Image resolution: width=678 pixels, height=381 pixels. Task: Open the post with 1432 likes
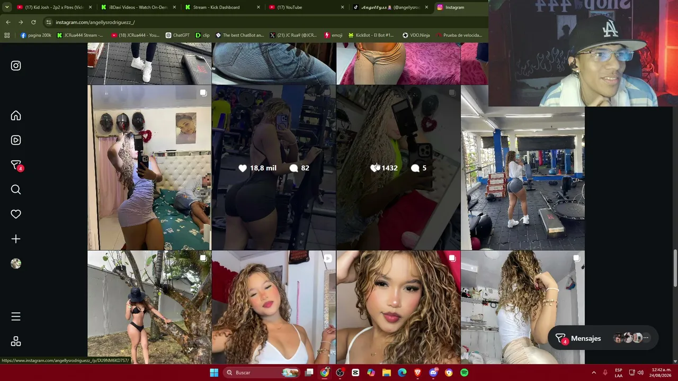[x=398, y=168]
